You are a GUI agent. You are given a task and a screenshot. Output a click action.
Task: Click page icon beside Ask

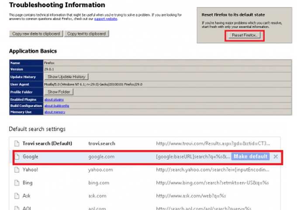17,196
